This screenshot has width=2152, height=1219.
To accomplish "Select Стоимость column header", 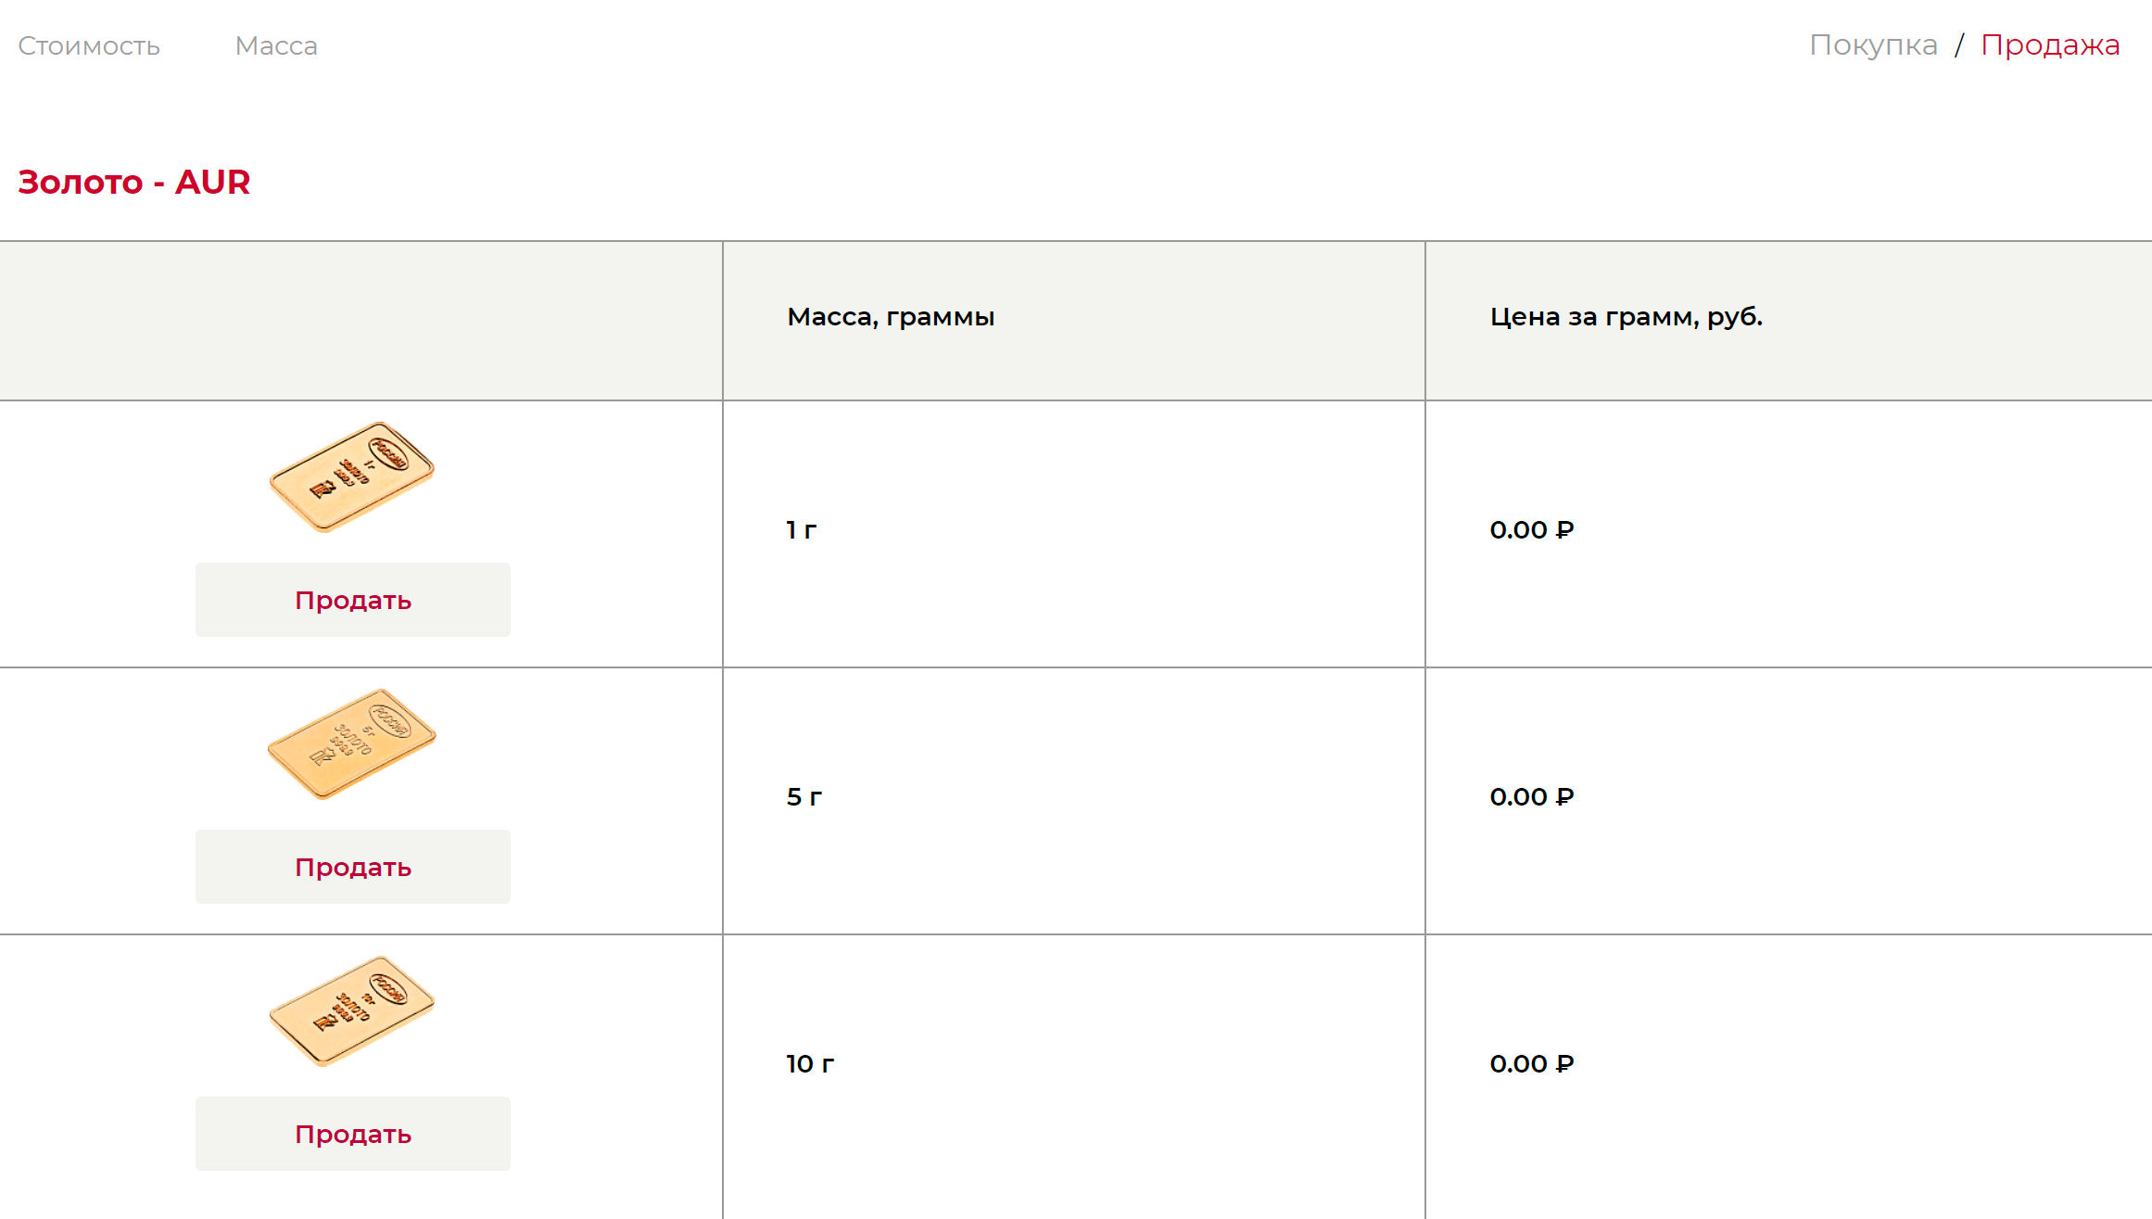I will (89, 45).
